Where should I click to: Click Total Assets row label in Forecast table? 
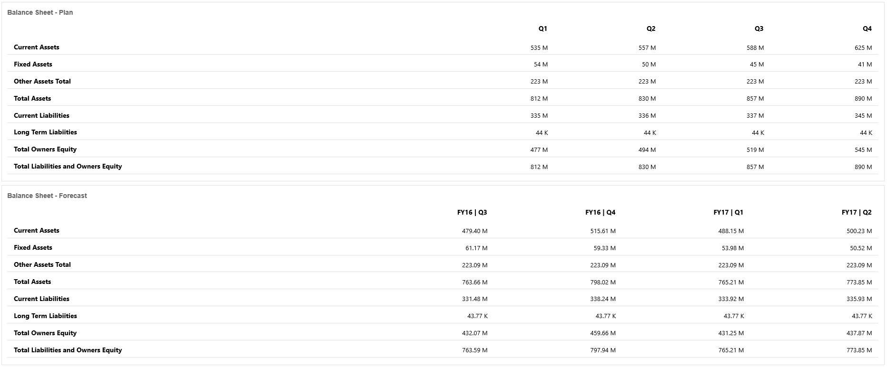32,282
